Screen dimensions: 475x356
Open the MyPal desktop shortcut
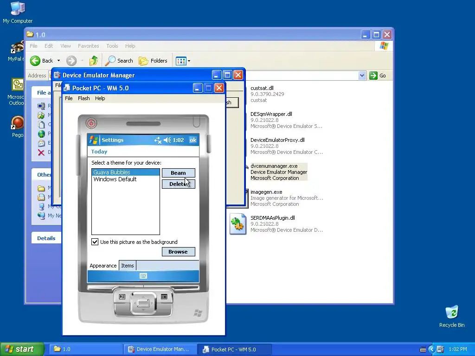point(16,51)
